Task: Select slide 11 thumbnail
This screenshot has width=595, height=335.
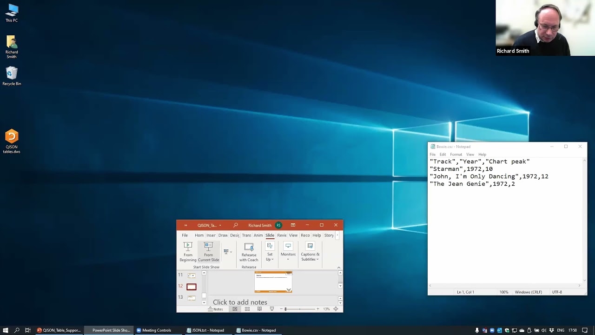Action: [192, 275]
